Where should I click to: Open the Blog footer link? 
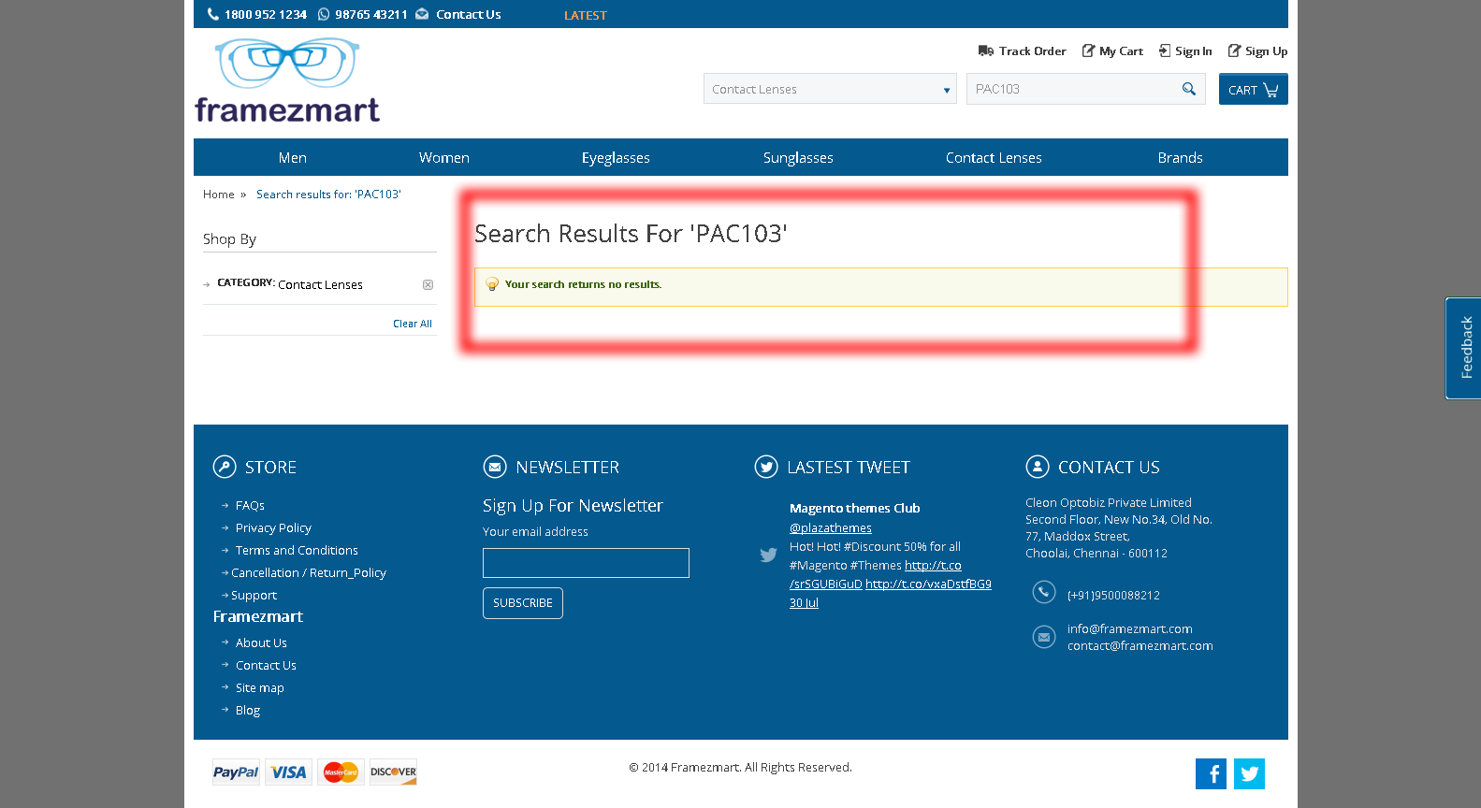point(248,711)
